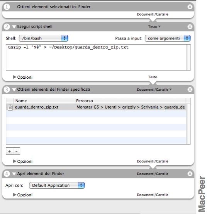
Task: Remove the 'Esegui script shell' action
Action: pos(190,27)
